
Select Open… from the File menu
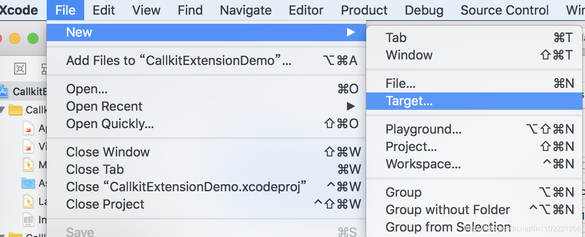(x=206, y=89)
